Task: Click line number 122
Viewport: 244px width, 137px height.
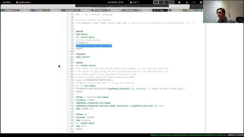Action: (72, 114)
